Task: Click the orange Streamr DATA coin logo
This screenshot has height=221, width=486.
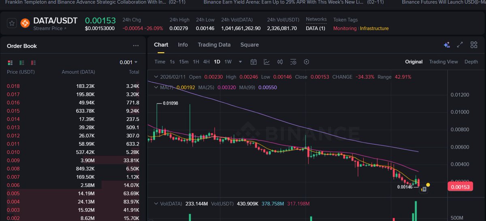Action: click(x=25, y=23)
